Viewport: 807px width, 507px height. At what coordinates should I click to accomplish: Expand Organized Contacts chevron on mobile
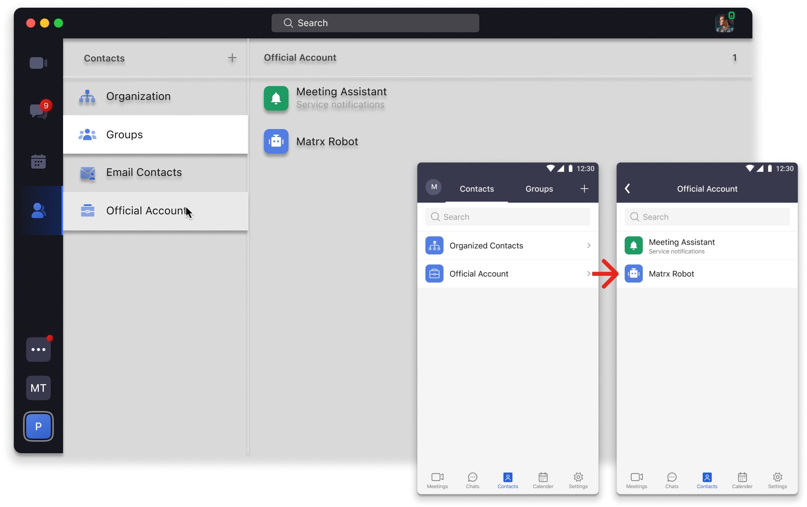pos(589,245)
